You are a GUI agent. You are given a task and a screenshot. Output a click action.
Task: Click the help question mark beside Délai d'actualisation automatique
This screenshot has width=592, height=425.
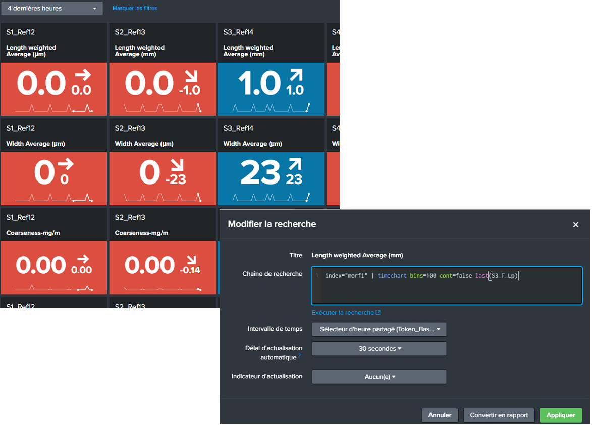300,355
